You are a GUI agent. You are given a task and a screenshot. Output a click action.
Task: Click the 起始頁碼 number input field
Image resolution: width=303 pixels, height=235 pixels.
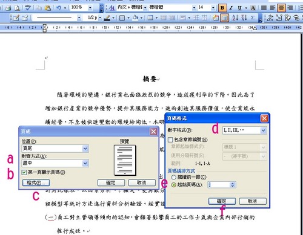[x=219, y=185]
